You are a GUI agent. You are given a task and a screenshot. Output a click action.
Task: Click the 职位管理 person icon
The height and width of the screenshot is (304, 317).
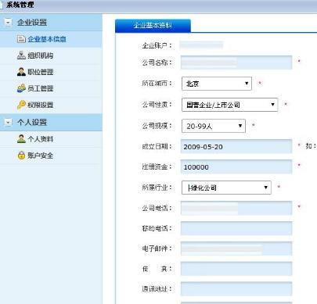point(21,72)
